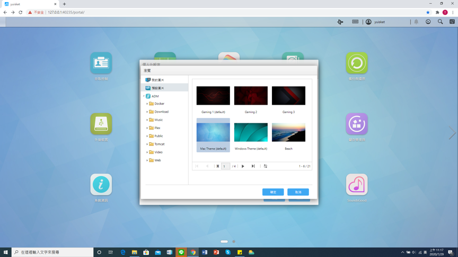Confirm selection with 確定 button
The image size is (458, 257).
273,192
